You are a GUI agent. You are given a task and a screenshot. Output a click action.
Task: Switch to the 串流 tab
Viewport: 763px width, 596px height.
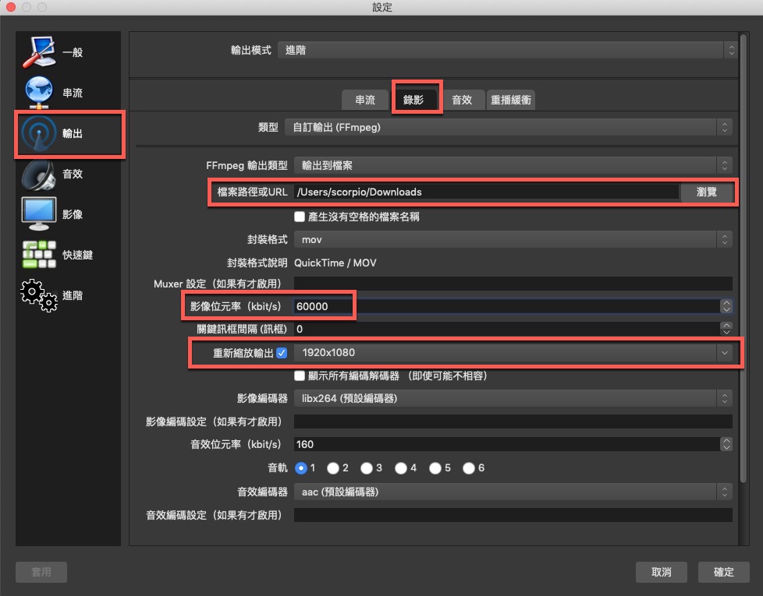click(365, 100)
